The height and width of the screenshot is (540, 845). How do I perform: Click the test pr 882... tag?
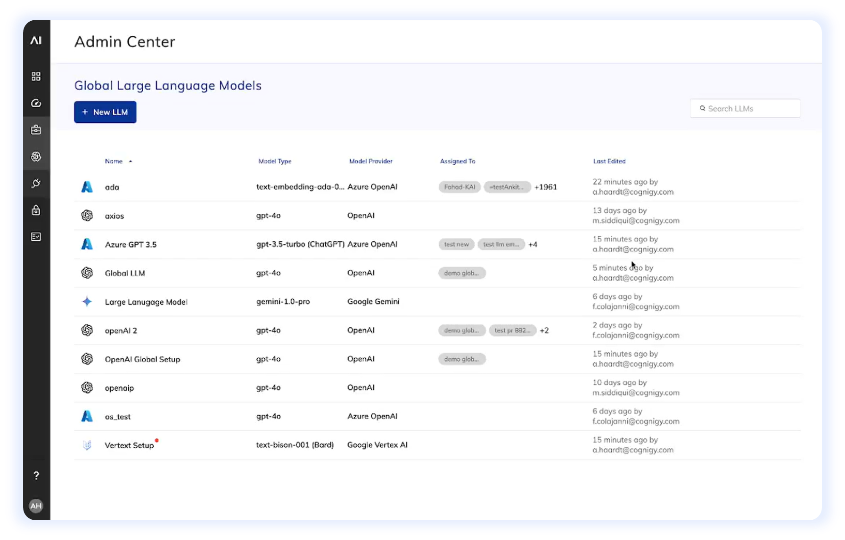tap(512, 330)
